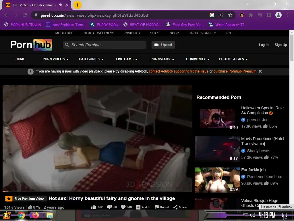Expand the PORNSTARS dropdown
This screenshot has height=221, width=294.
[x=163, y=59]
